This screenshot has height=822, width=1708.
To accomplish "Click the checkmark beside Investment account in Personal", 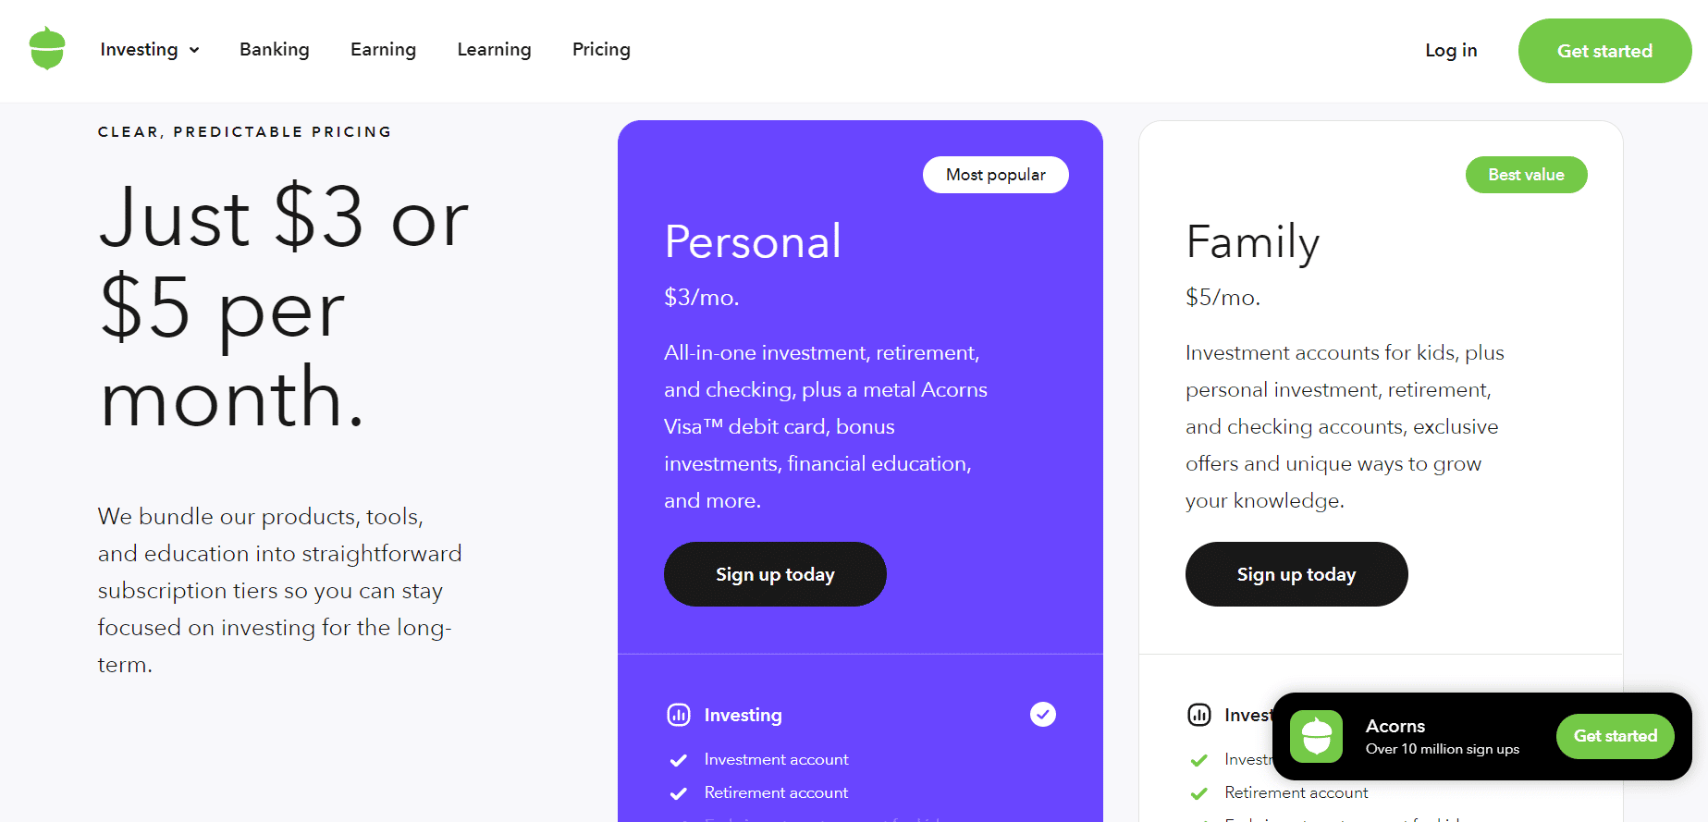I will click(678, 760).
